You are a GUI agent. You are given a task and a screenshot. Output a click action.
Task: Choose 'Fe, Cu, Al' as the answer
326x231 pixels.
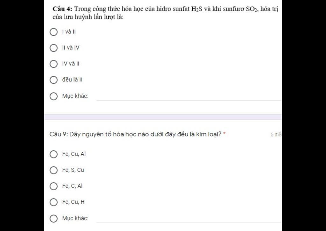coord(53,154)
